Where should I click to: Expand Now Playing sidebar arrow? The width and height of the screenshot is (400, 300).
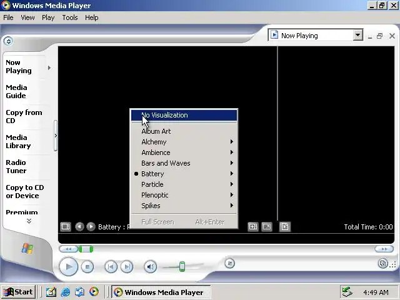click(49, 68)
